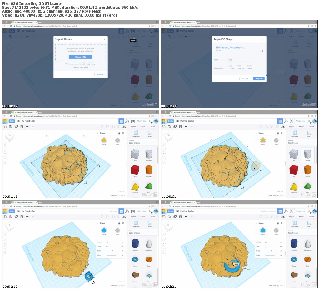Click Undo arrow in 00:00:58 frame

(186, 127)
